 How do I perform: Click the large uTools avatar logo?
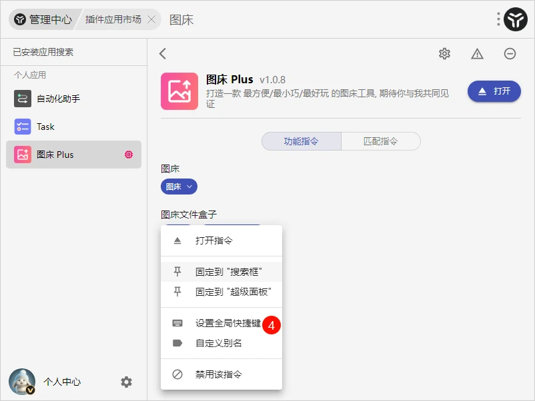click(x=516, y=19)
